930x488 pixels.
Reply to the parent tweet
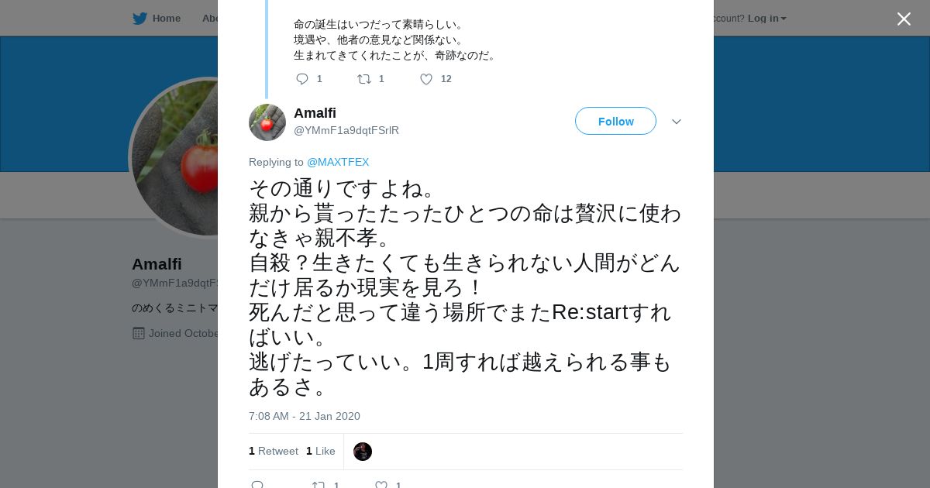(x=302, y=79)
